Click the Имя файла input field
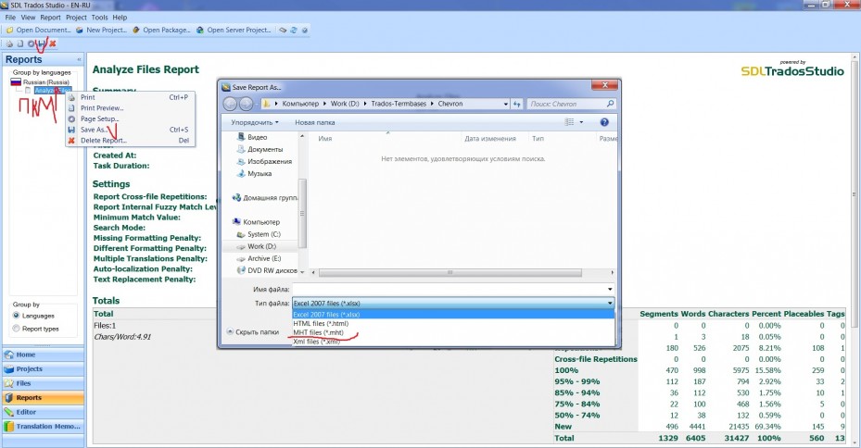This screenshot has width=861, height=448. (453, 289)
